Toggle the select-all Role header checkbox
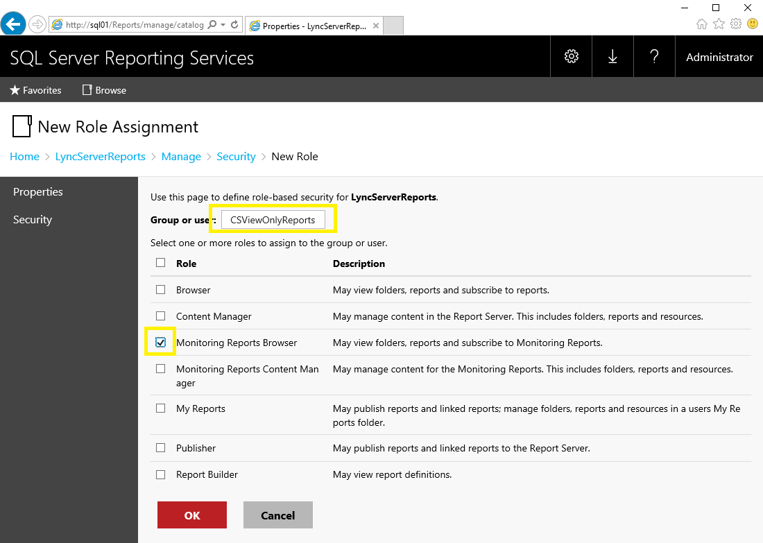Viewport: 763px width, 543px height. coord(161,263)
